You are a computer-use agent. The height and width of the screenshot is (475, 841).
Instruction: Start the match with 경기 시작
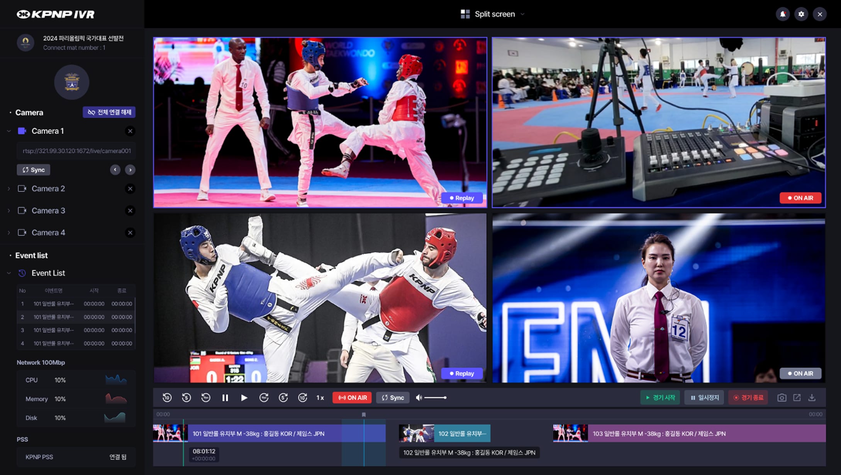(x=660, y=397)
